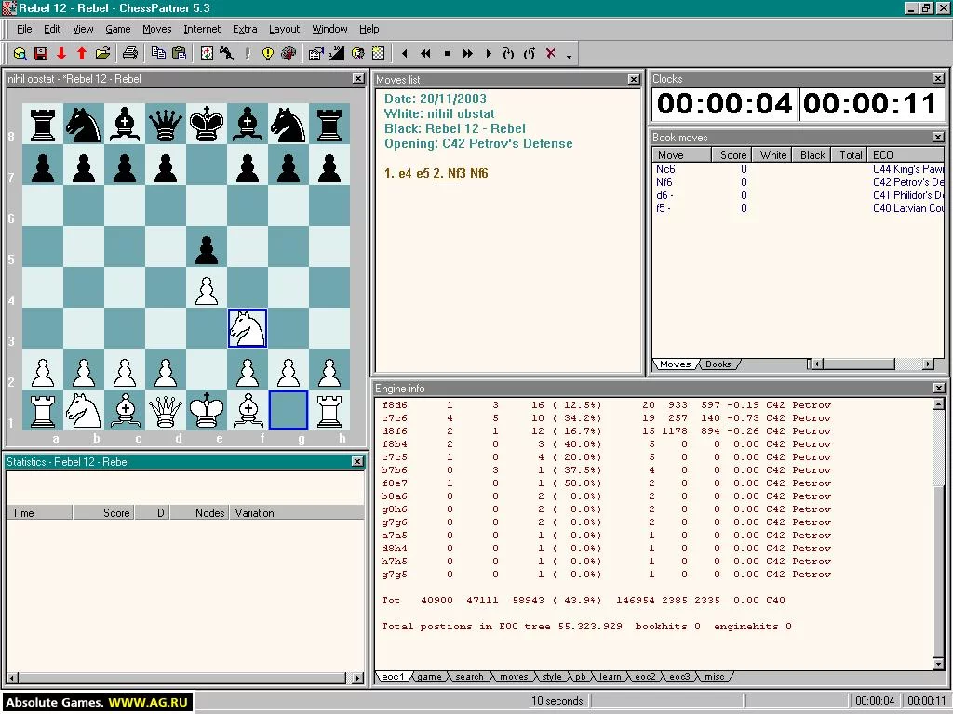The width and height of the screenshot is (953, 714).
Task: Click the red up arrow toolbar icon
Action: [x=82, y=54]
